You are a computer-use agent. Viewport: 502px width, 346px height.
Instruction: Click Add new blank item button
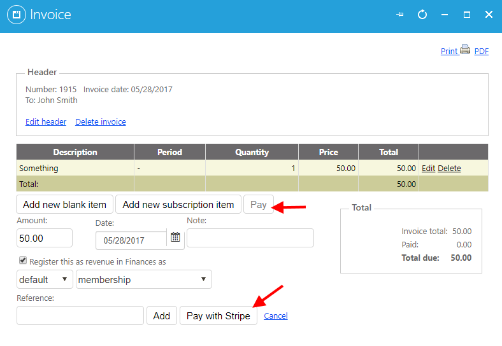tap(65, 204)
